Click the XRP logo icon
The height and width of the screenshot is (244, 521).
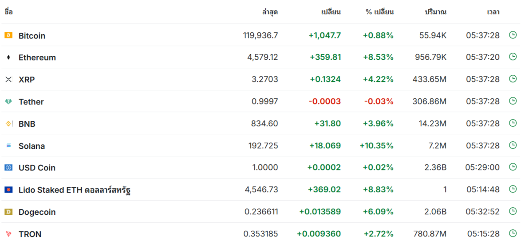[8, 79]
